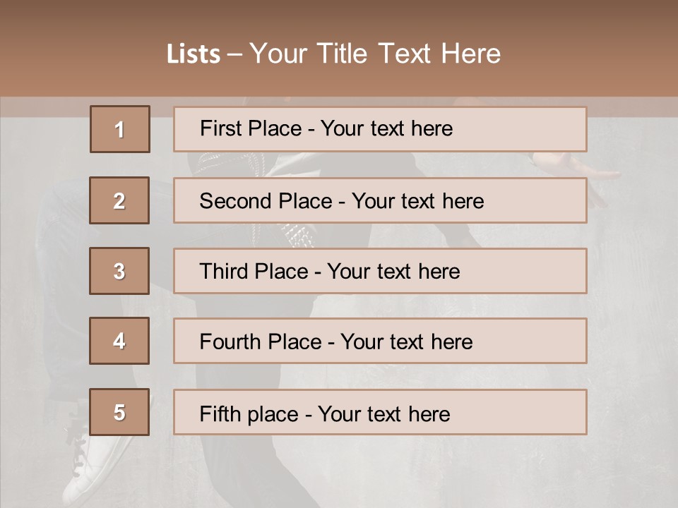
Task: Select the Fourth Place text box
Action: (380, 341)
